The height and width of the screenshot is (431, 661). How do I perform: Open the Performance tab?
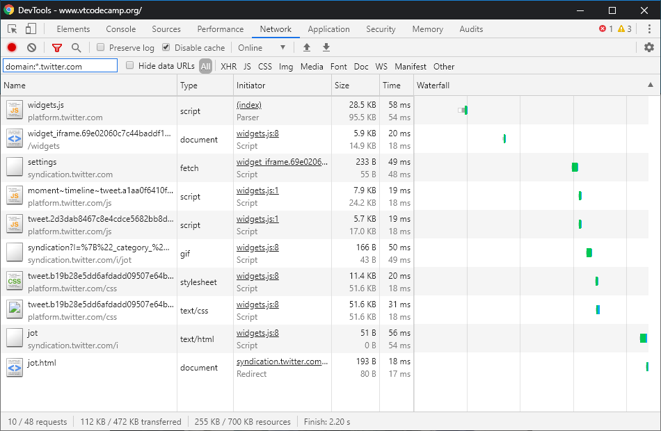tap(221, 29)
